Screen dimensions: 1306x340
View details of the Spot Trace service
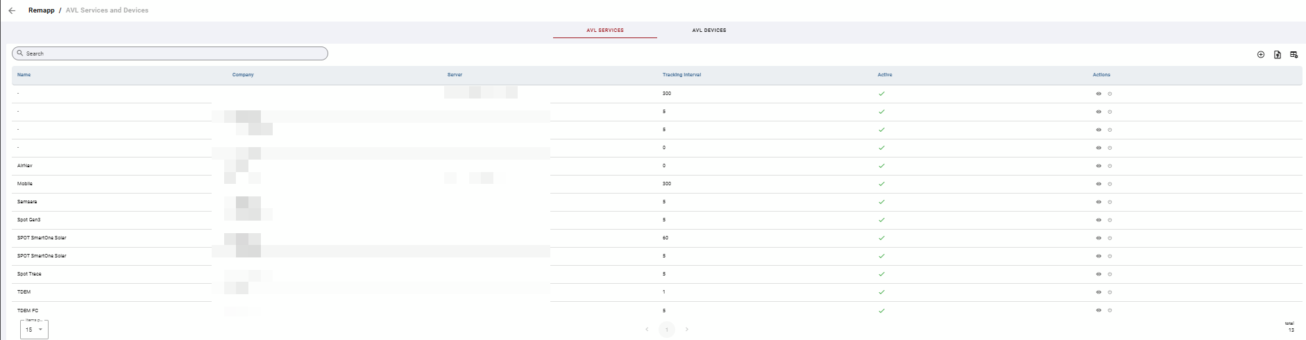tap(1099, 274)
